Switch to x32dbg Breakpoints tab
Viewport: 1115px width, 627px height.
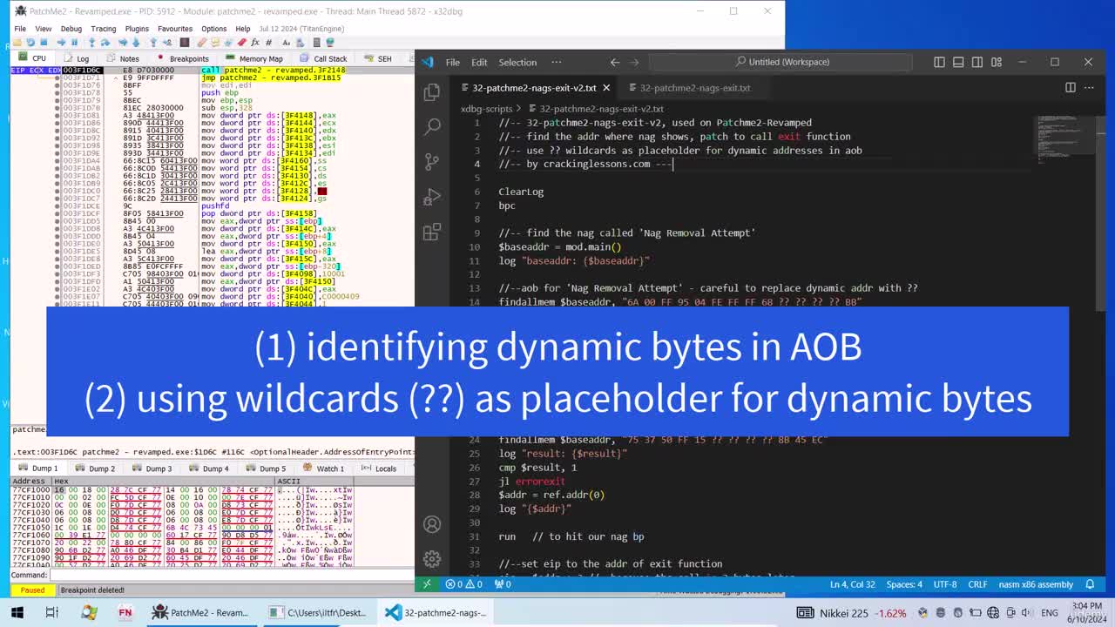[x=183, y=58]
